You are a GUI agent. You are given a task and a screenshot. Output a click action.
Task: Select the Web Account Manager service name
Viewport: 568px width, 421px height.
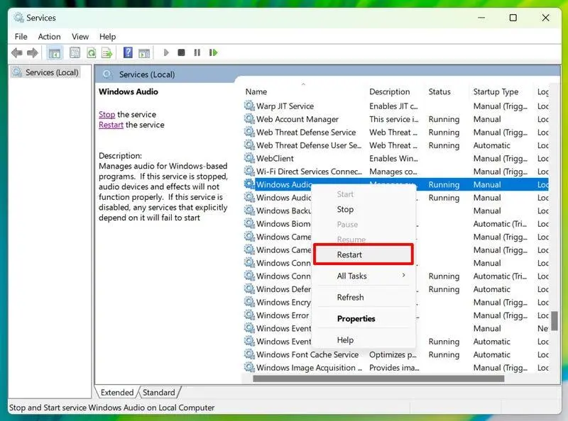point(297,119)
